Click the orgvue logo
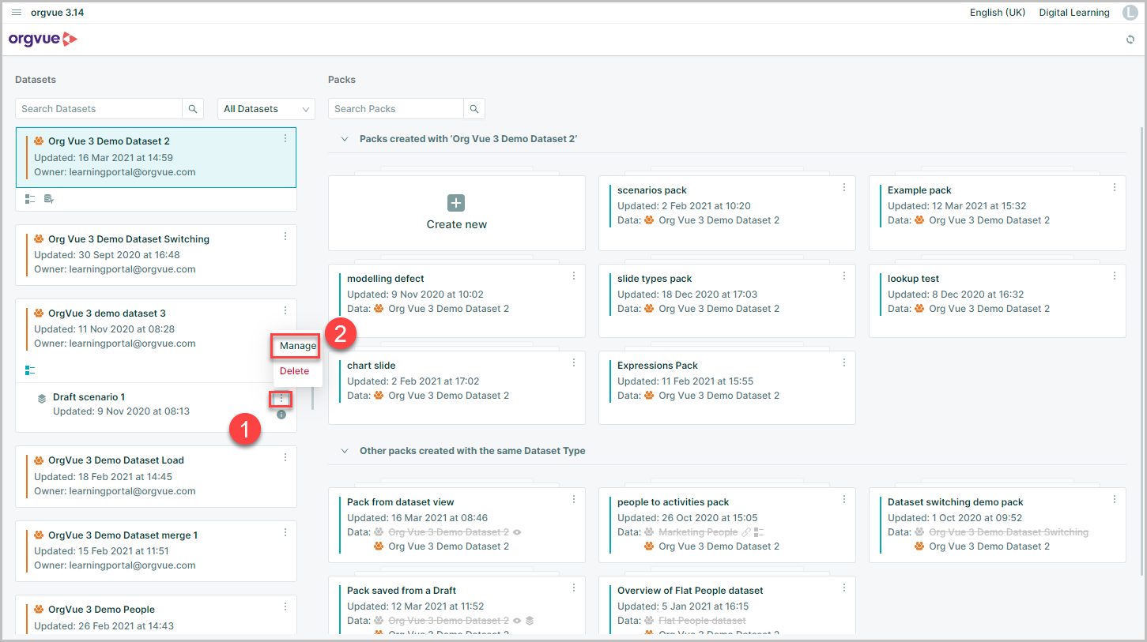Image resolution: width=1147 pixels, height=642 pixels. 43,39
